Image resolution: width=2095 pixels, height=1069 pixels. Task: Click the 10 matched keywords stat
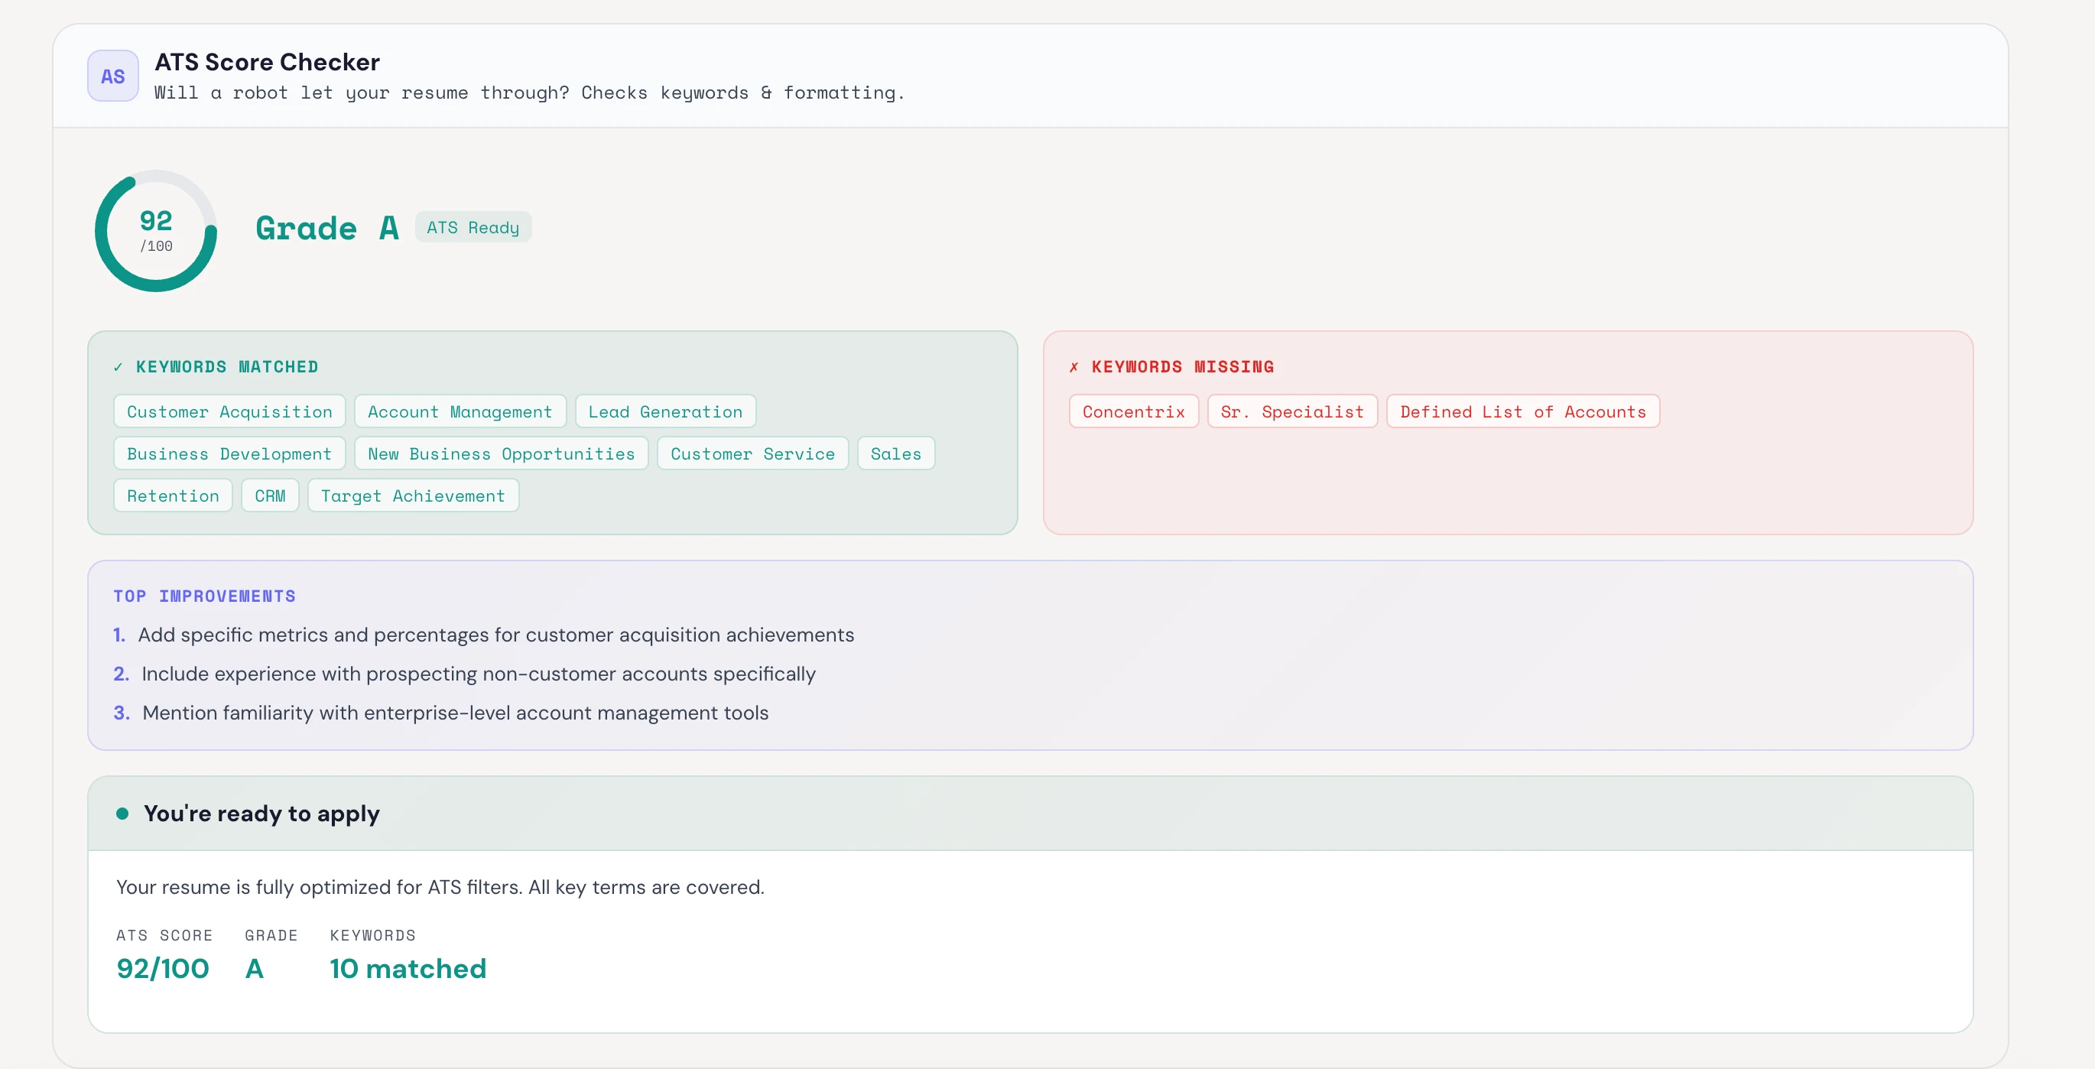(408, 968)
